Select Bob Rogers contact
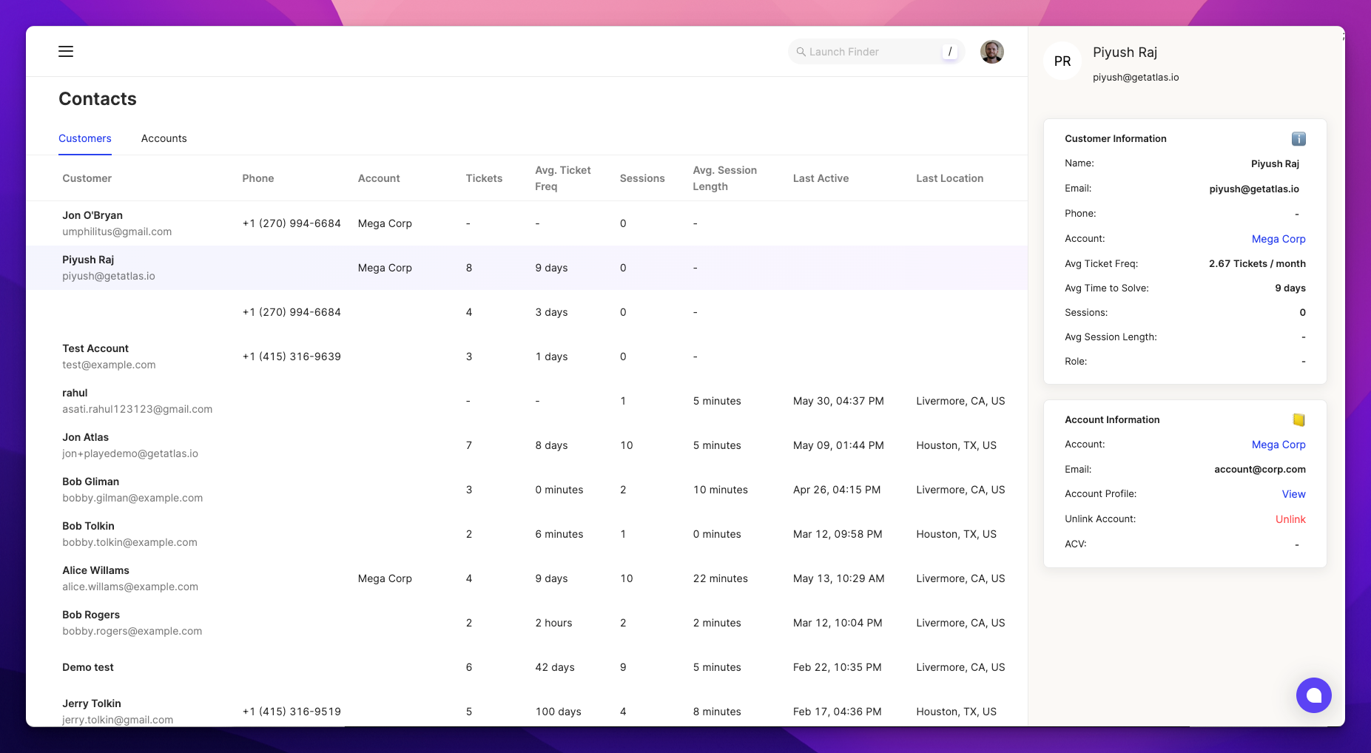 (527, 623)
